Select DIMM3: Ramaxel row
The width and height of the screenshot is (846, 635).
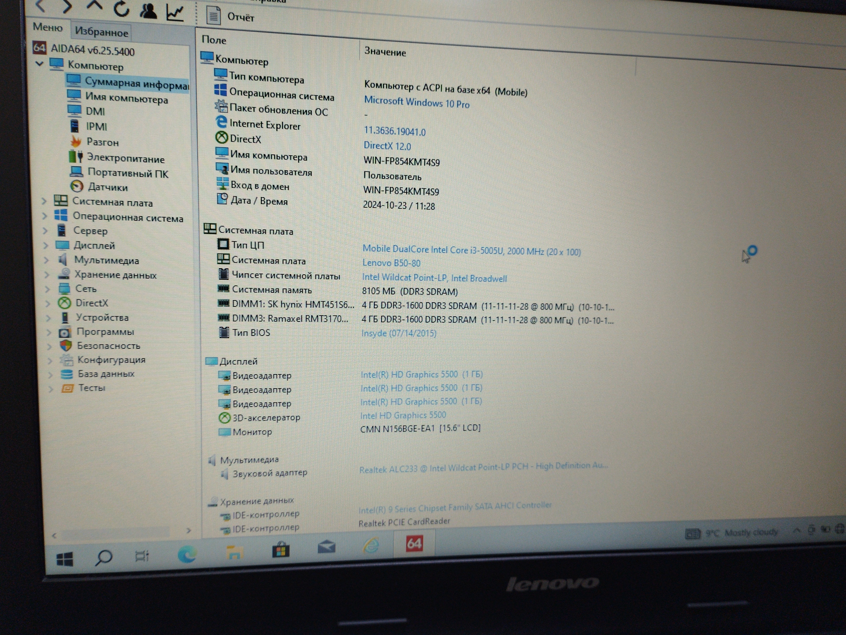coord(416,319)
